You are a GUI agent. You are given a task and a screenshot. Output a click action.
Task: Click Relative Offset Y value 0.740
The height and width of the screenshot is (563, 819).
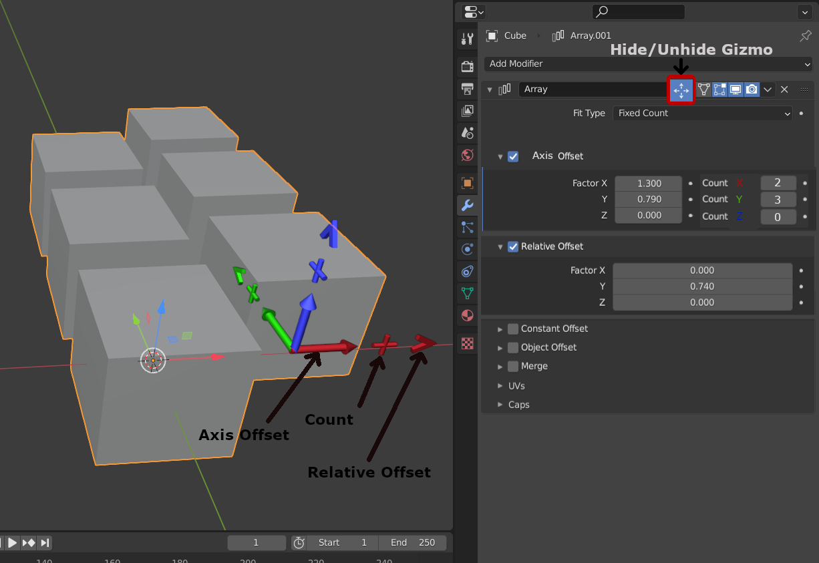703,287
